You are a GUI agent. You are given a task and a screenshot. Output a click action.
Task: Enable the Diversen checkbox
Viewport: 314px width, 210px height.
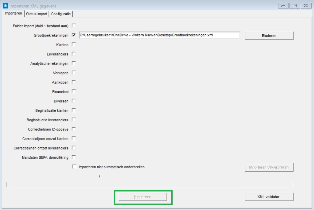74,101
